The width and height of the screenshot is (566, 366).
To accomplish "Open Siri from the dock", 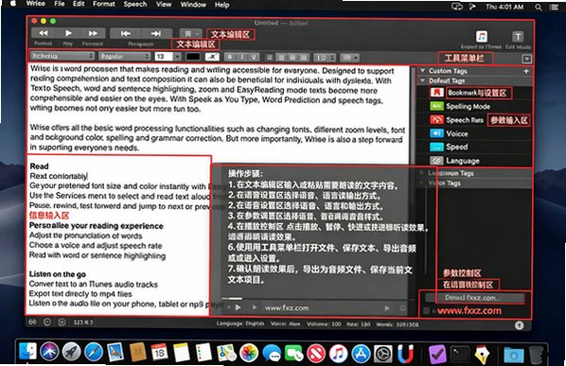I will click(x=49, y=352).
